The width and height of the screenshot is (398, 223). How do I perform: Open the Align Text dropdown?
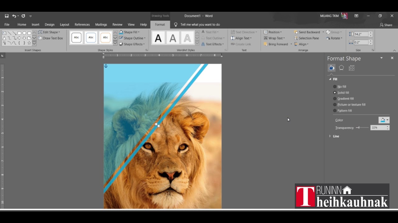241,38
